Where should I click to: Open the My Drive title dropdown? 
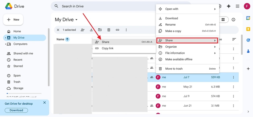(66, 20)
